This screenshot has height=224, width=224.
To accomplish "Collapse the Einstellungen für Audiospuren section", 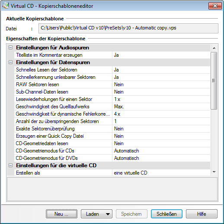I will click(x=10, y=48).
